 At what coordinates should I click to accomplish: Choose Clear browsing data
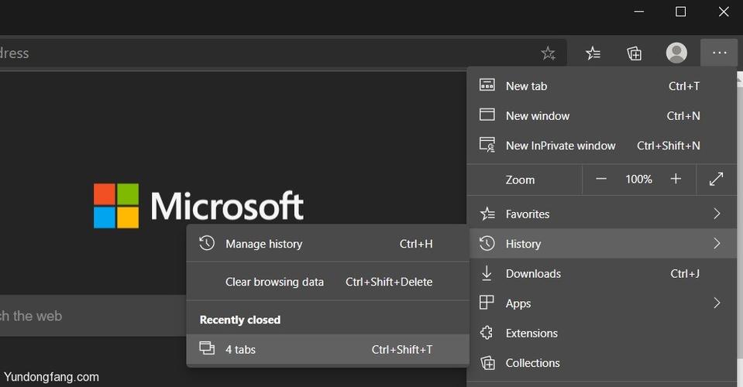(x=328, y=282)
